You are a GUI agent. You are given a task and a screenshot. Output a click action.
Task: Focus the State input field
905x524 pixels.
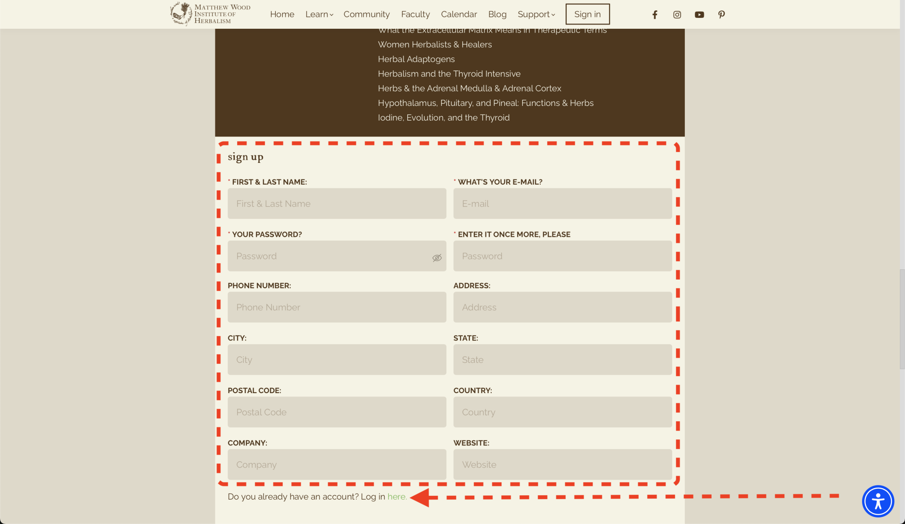point(562,360)
